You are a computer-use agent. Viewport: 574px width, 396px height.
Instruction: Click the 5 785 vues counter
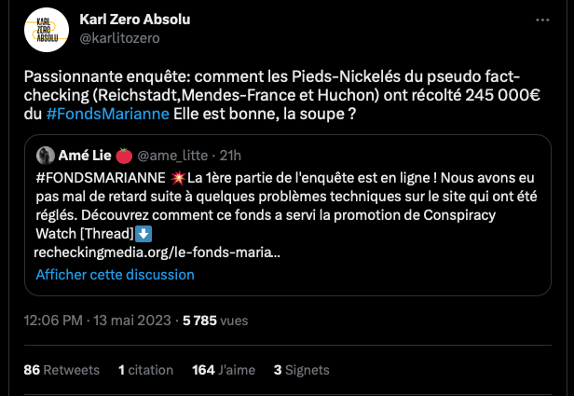pyautogui.click(x=215, y=320)
